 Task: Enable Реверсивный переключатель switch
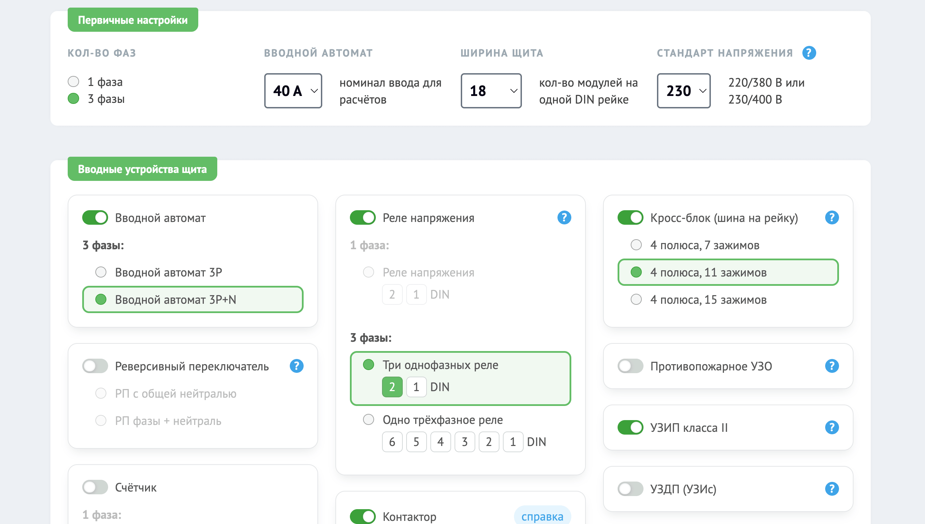95,366
